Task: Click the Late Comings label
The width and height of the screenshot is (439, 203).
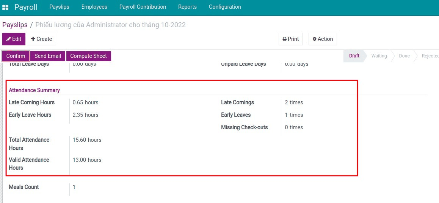Action: (x=237, y=102)
